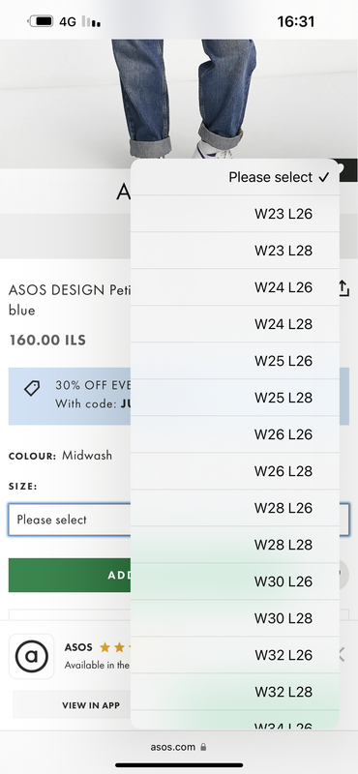
Task: Open the size 'Please select' dropdown
Action: [x=69, y=520]
